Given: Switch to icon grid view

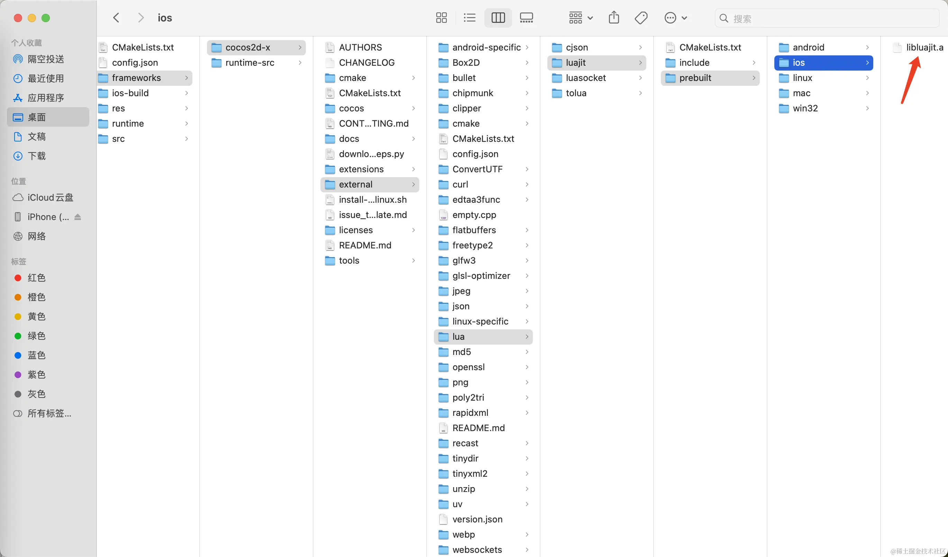Looking at the screenshot, I should tap(441, 18).
